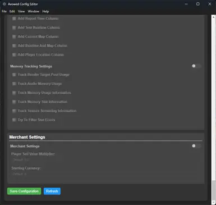Check Track Memory Stat Information
Screen dimensions: 216x205
tap(14, 102)
